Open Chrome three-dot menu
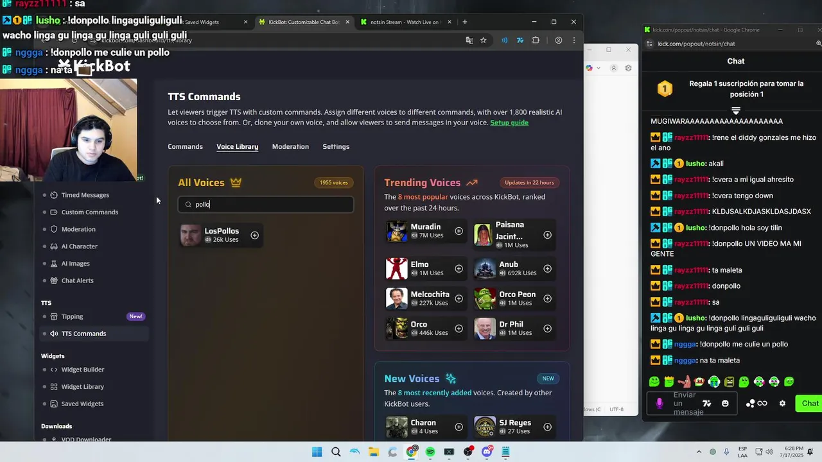This screenshot has width=822, height=462. (574, 40)
